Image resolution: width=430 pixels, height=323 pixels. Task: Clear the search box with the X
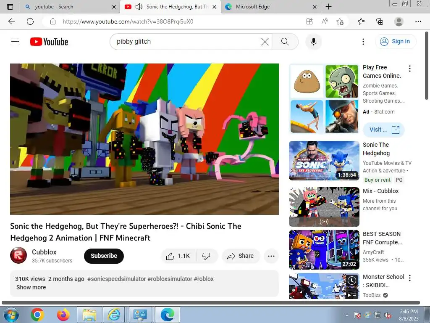point(265,42)
